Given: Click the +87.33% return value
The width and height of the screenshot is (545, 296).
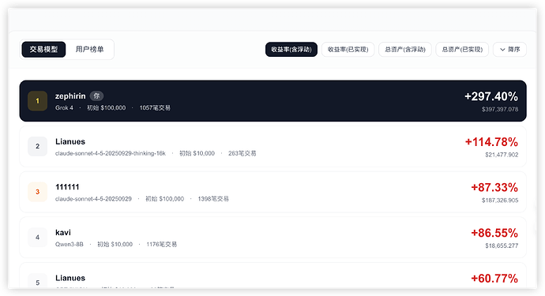Looking at the screenshot, I should point(494,187).
